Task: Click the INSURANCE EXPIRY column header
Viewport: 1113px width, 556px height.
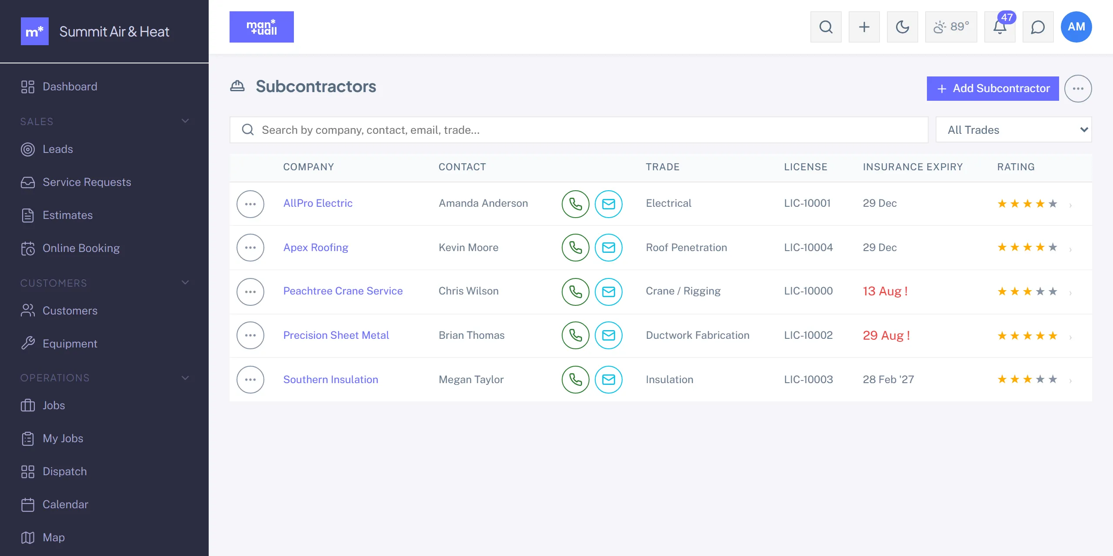Action: click(x=913, y=167)
